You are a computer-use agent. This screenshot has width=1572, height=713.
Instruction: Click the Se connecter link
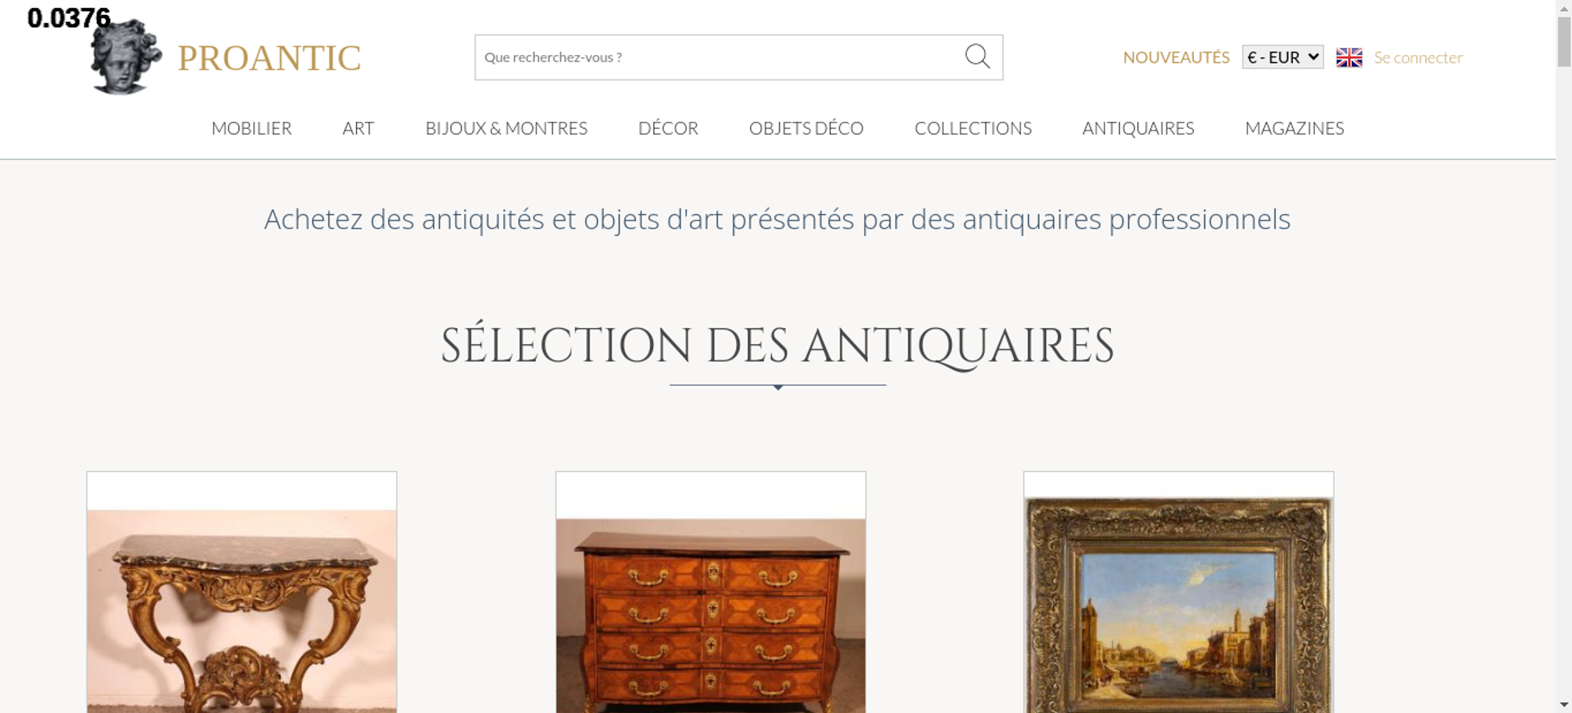point(1418,57)
